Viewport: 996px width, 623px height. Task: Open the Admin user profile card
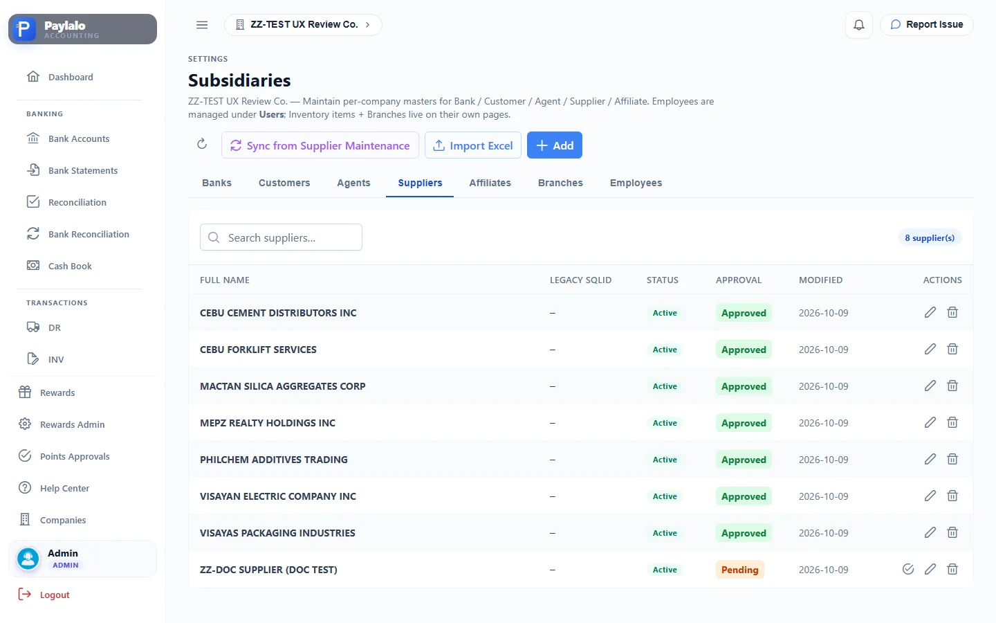point(82,559)
